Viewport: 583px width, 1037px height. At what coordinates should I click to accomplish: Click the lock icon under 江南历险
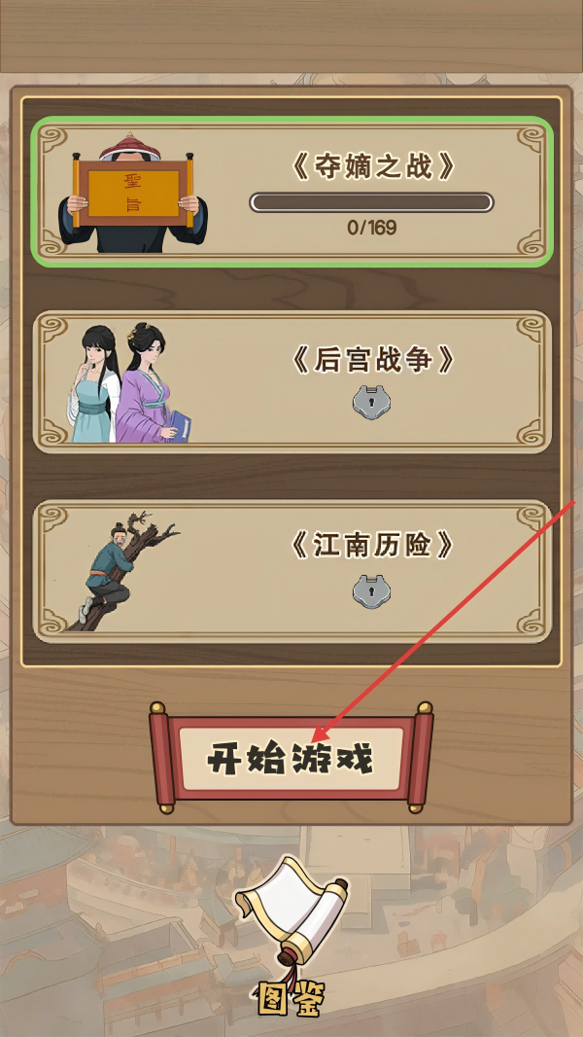click(371, 590)
